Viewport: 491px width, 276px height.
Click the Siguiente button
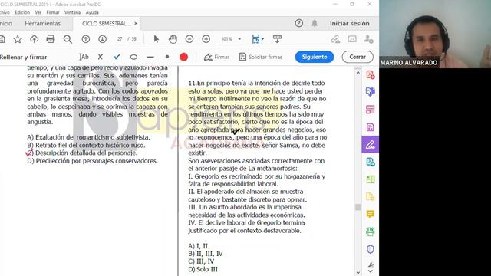click(x=315, y=57)
